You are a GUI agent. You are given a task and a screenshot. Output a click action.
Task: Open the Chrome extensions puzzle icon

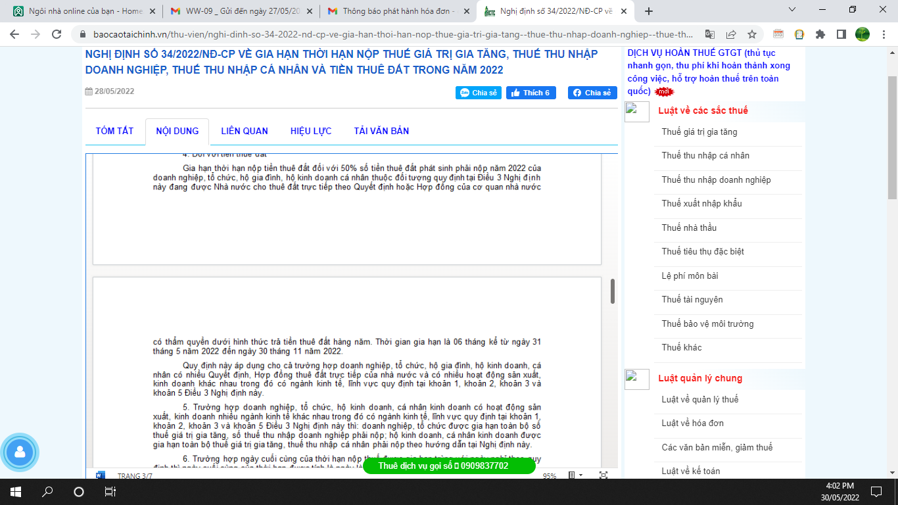click(x=820, y=34)
